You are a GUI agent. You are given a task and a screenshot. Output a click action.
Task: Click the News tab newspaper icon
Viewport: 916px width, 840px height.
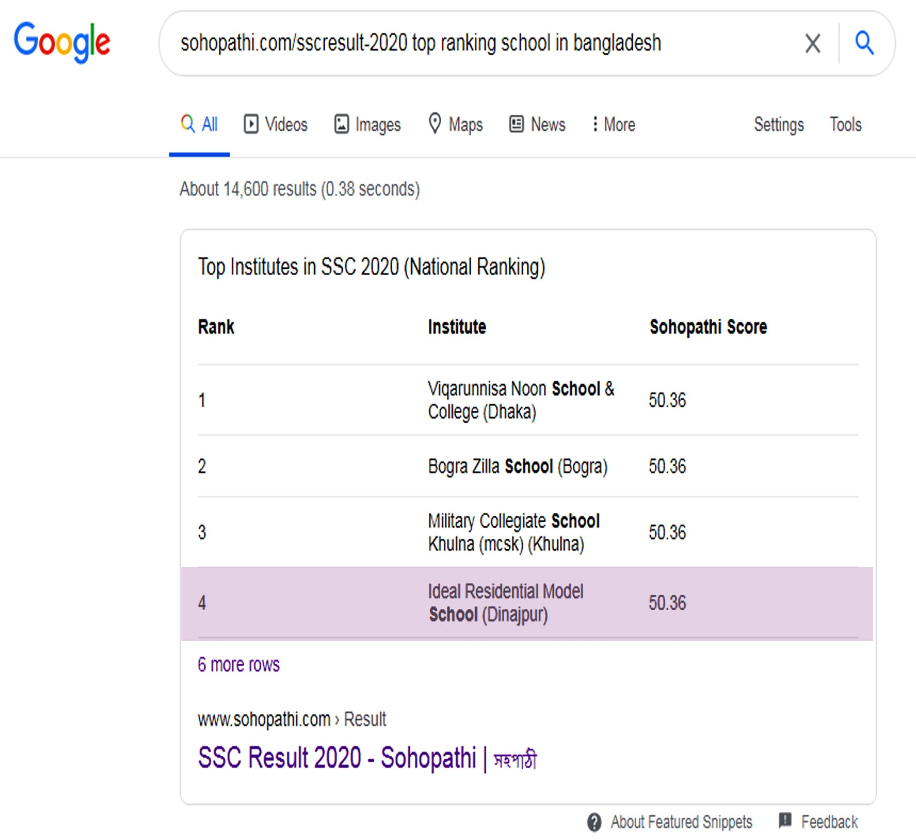(x=516, y=124)
